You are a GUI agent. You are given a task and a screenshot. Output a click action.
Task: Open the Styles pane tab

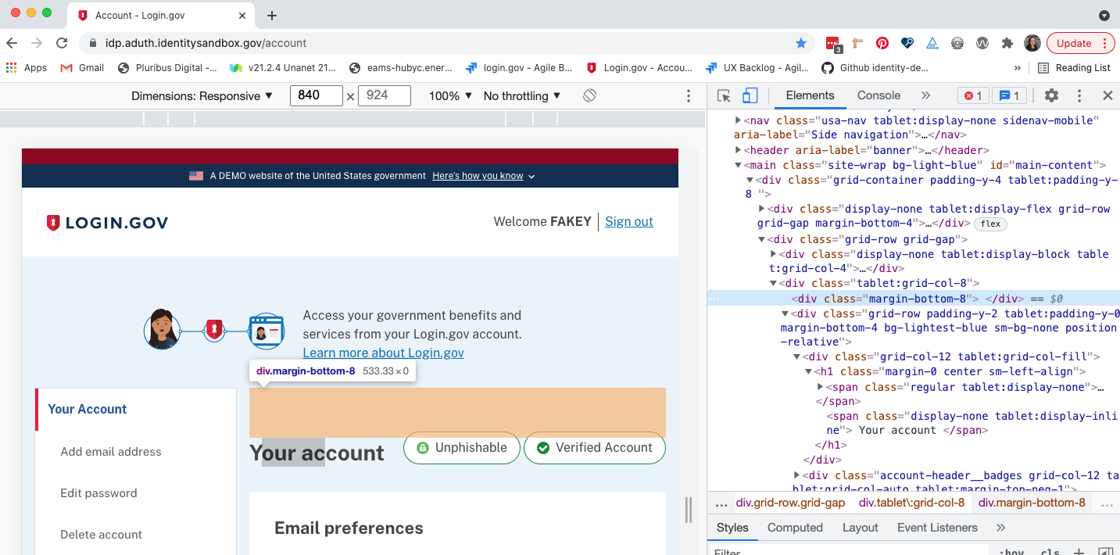[x=732, y=528]
